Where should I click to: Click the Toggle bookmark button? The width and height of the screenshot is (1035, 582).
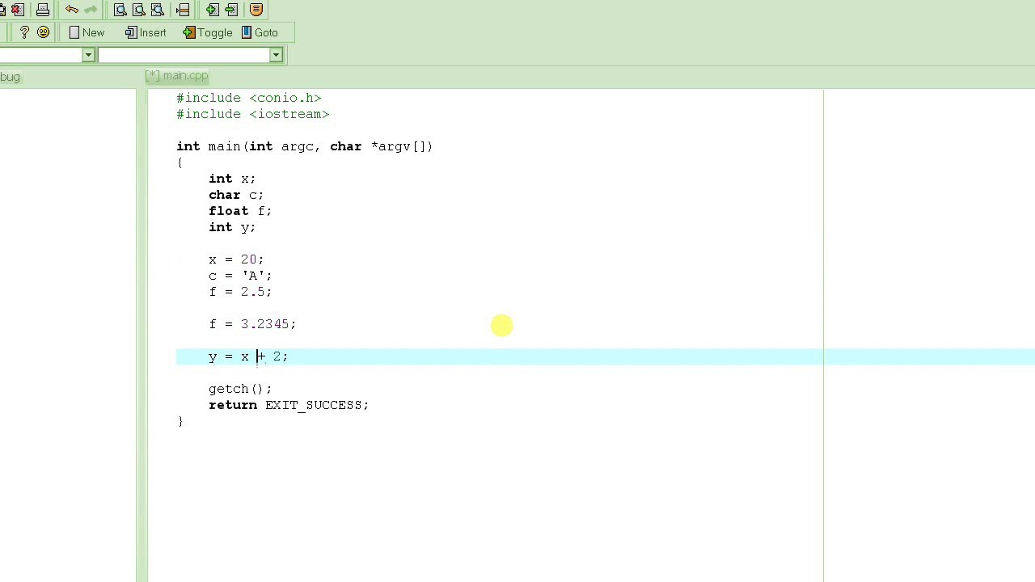coord(208,32)
